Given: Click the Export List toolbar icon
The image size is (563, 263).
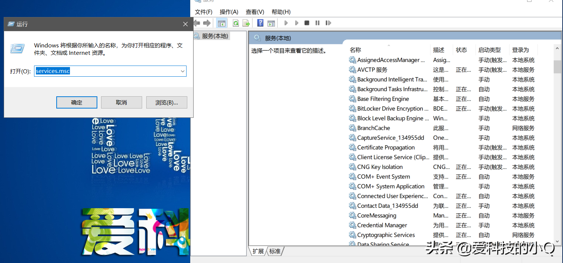Looking at the screenshot, I should (246, 23).
